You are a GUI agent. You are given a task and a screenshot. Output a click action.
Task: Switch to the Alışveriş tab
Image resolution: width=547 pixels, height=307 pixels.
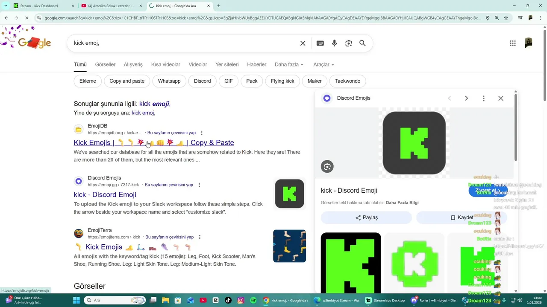point(133,64)
